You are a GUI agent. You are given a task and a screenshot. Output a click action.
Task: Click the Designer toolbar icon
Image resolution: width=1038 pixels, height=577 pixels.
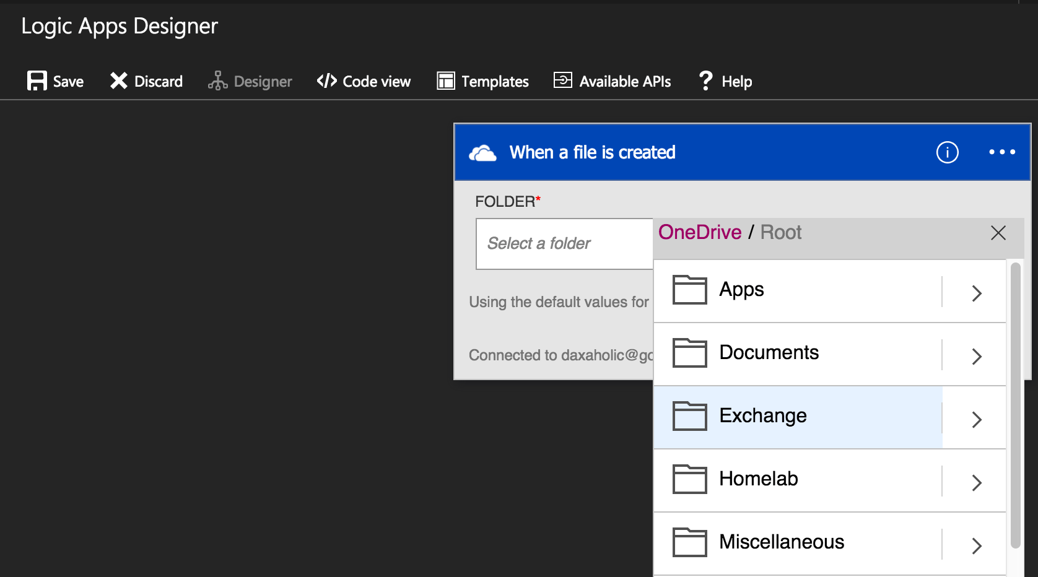pyautogui.click(x=217, y=80)
